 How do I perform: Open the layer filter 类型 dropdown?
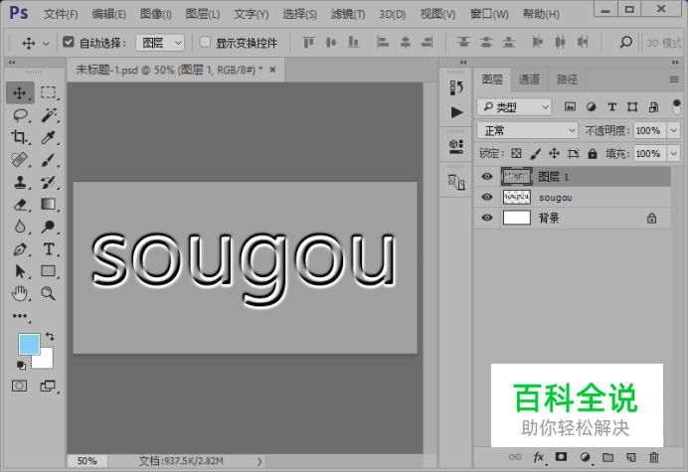point(514,106)
